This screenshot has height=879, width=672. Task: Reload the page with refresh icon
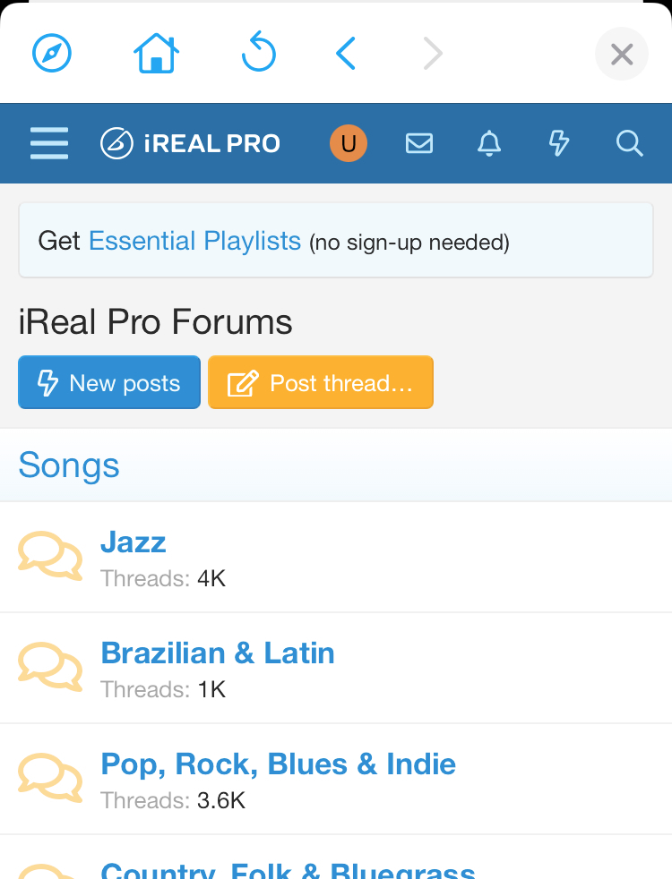259,54
